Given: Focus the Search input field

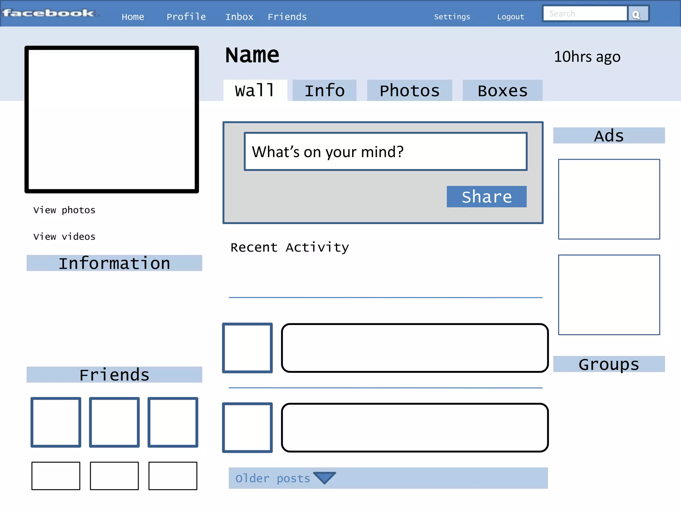Looking at the screenshot, I should 585,14.
